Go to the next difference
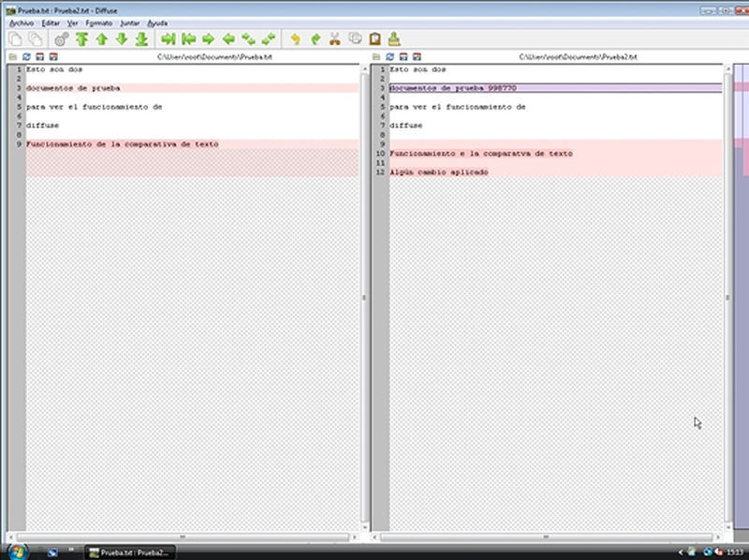 click(x=122, y=39)
